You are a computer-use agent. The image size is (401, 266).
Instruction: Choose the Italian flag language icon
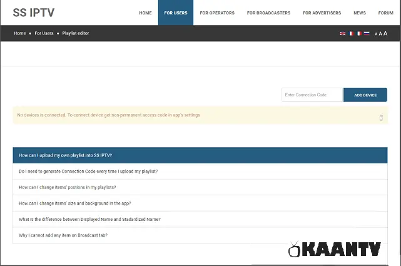click(358, 33)
